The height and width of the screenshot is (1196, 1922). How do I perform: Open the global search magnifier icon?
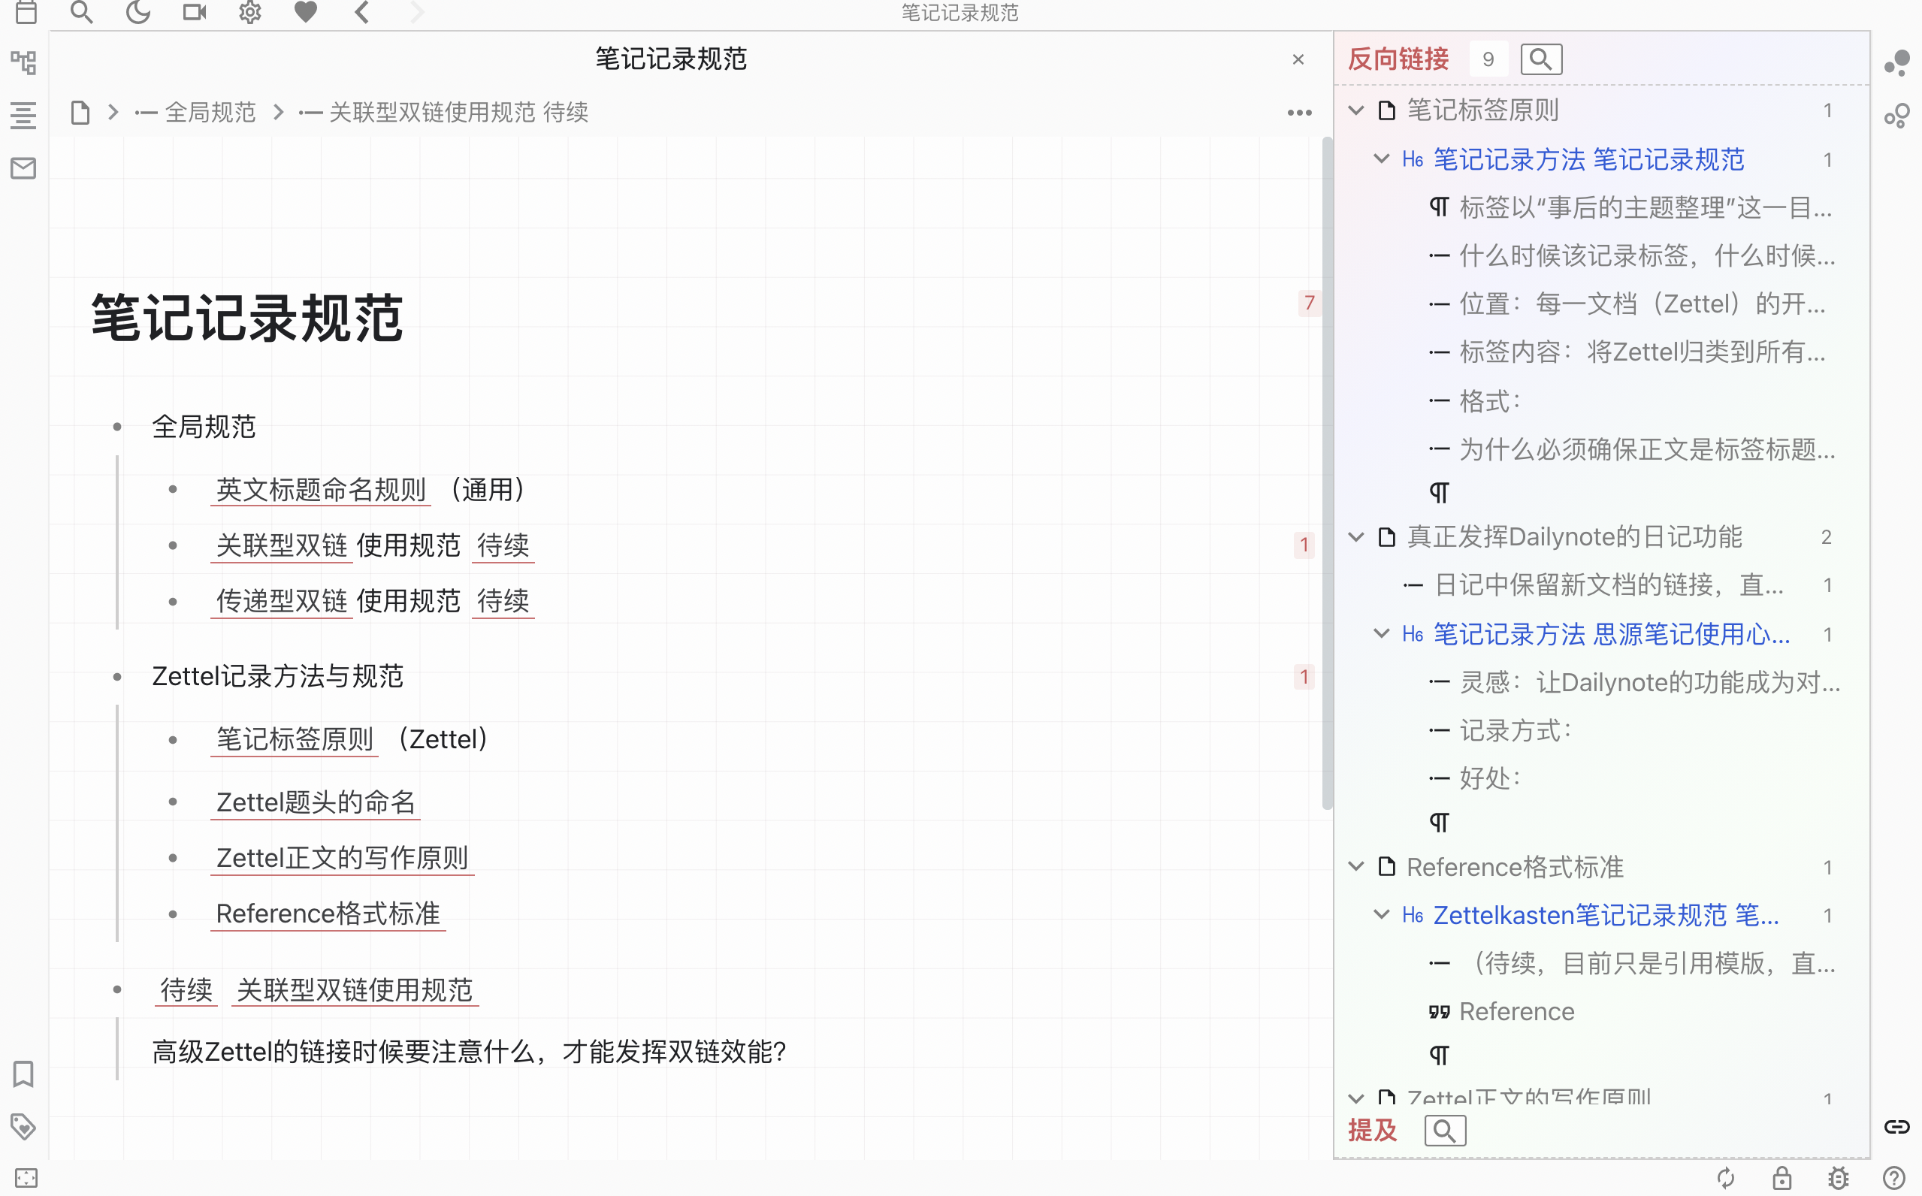[81, 12]
